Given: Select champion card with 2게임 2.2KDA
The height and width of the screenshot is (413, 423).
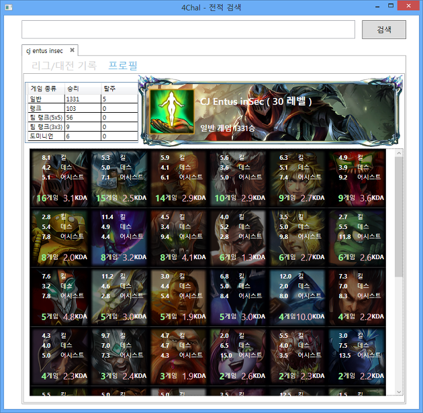Looking at the screenshot, I should coord(357,357).
